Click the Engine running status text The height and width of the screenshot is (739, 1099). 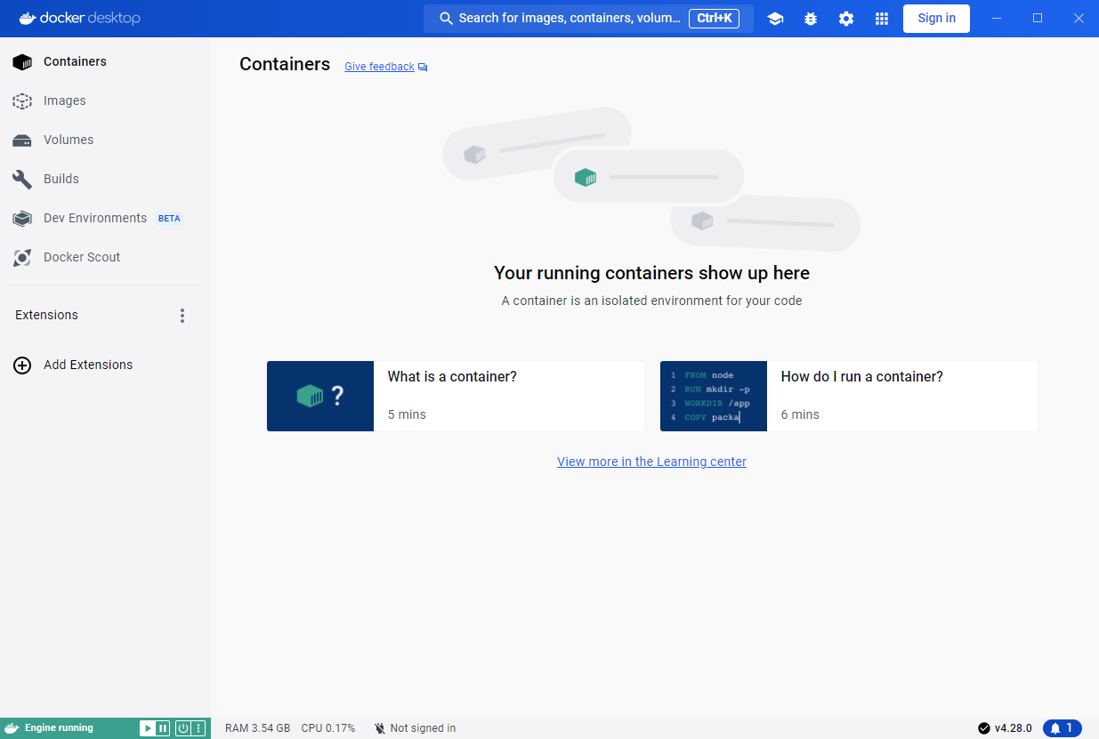(59, 728)
